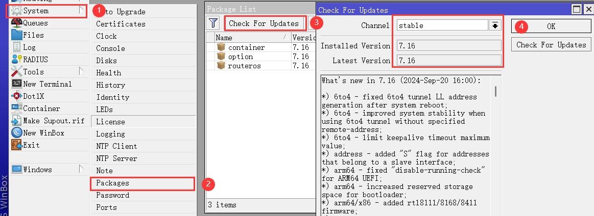Click the Channel field showing stable
Image resolution: width=594 pixels, height=216 pixels.
click(x=442, y=25)
